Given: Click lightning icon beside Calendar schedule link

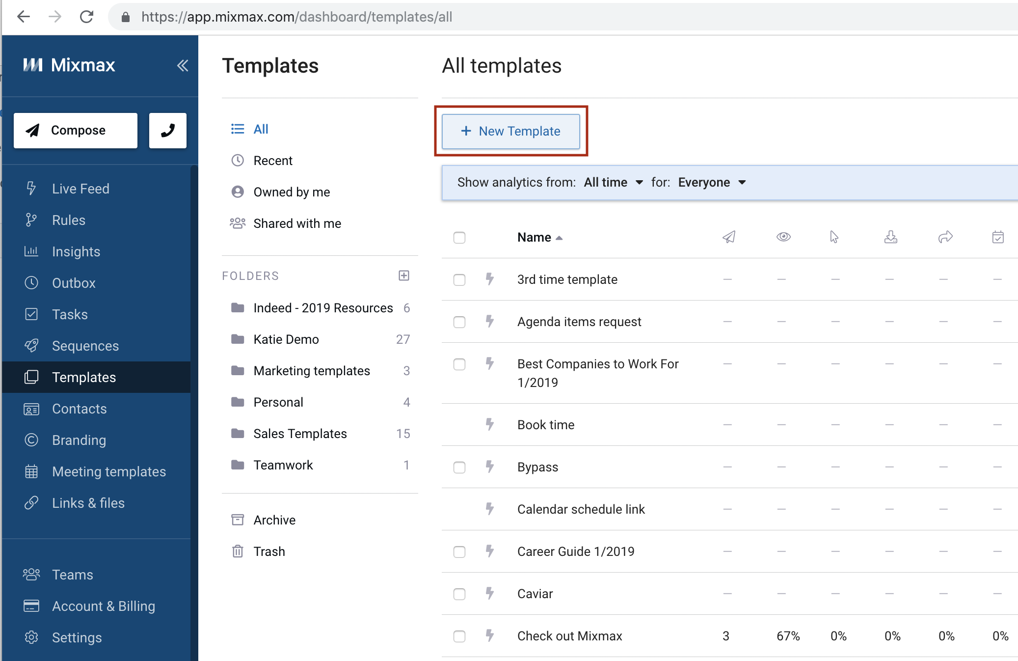Looking at the screenshot, I should 489,509.
